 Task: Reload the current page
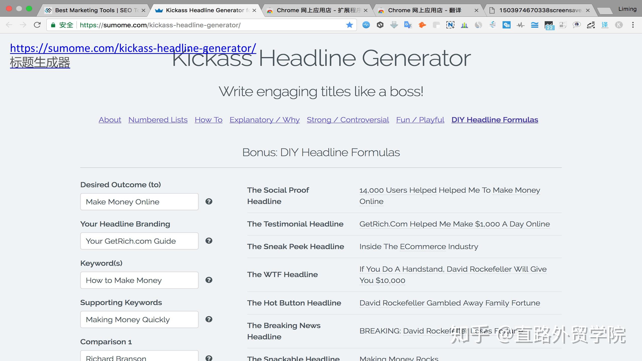coord(37,25)
